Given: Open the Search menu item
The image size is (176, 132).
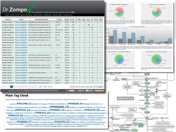Looking at the screenshot, I should [x=55, y=15].
